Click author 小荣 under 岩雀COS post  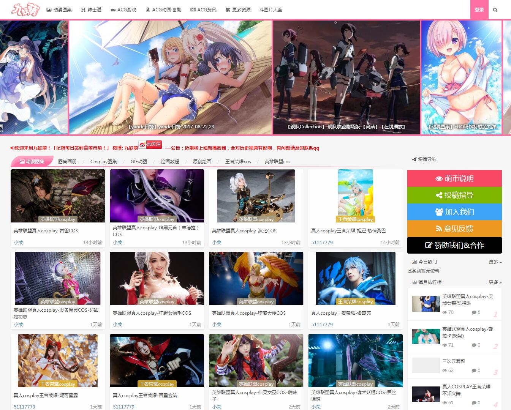(x=18, y=243)
